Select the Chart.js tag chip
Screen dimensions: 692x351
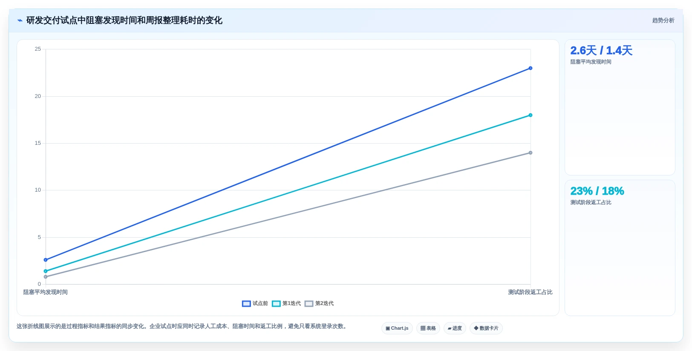[x=397, y=328]
